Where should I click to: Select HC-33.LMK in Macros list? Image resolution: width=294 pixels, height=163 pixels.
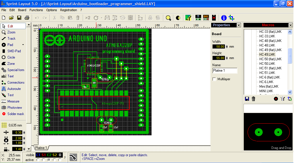(x=267, y=36)
